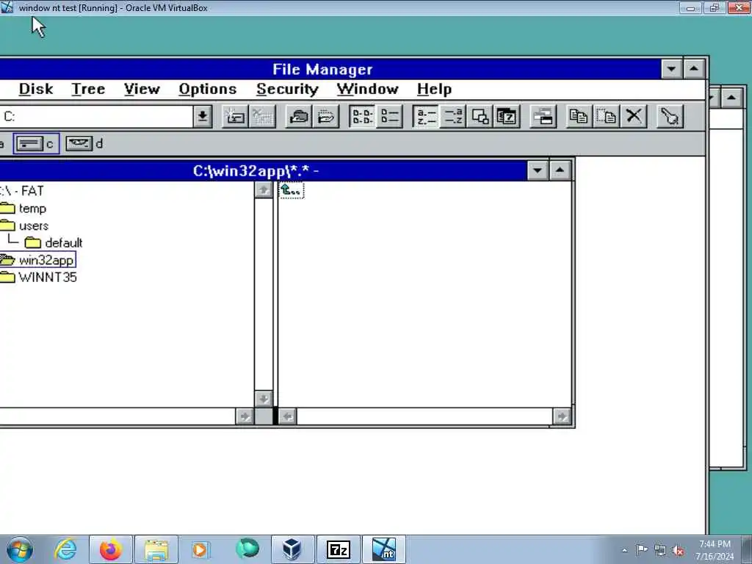This screenshot has height=564, width=752.
Task: Click the C: drive combo box field
Action: (x=96, y=116)
